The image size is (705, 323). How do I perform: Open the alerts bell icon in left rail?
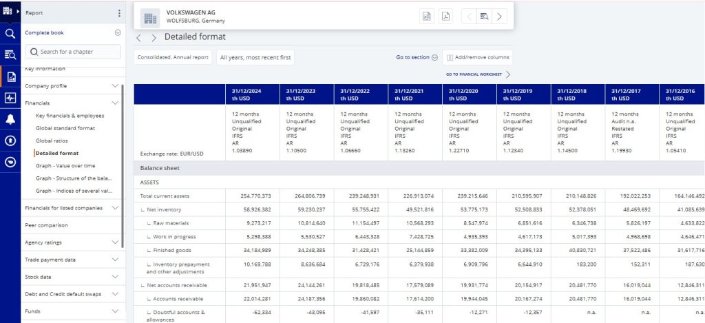coord(10,119)
